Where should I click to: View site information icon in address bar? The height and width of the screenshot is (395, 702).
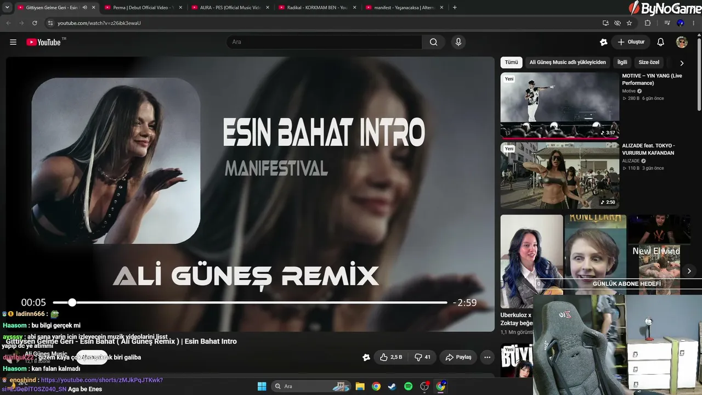[50, 23]
